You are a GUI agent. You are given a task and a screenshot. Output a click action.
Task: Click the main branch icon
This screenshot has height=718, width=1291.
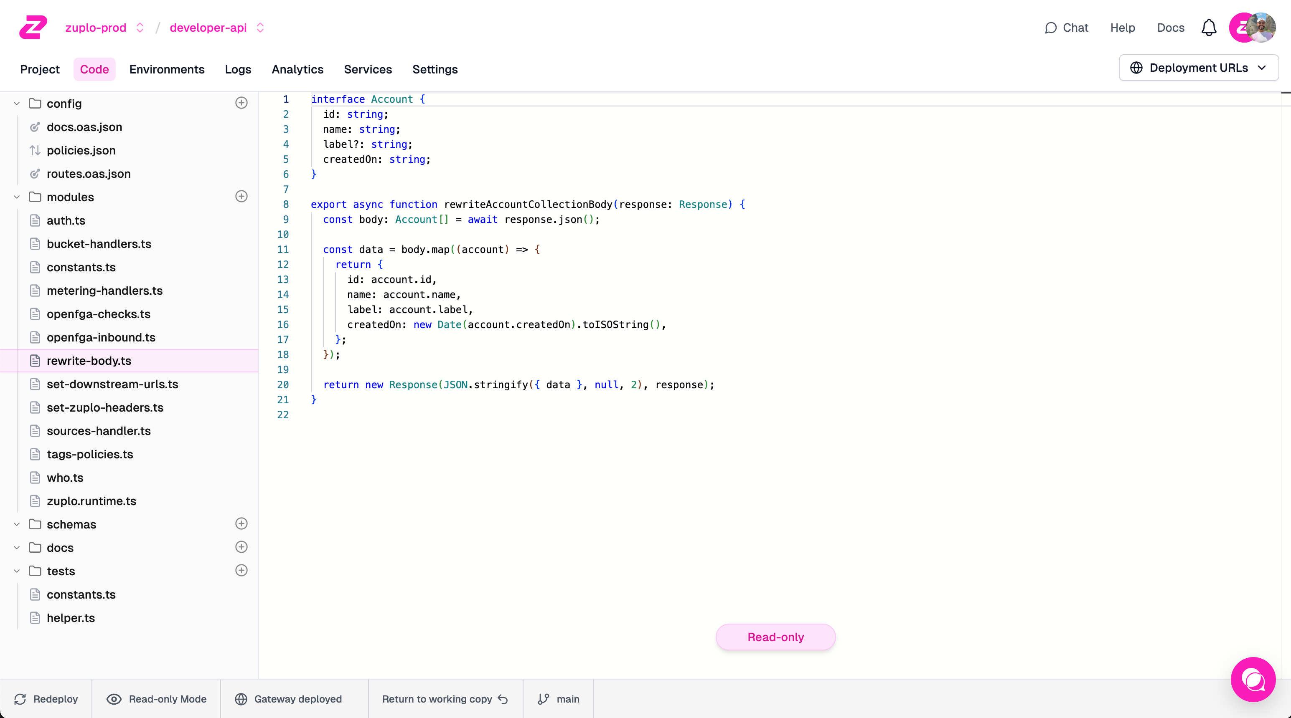[543, 699]
